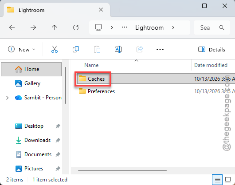
Task: Sort by Date modified column
Action: [211, 65]
